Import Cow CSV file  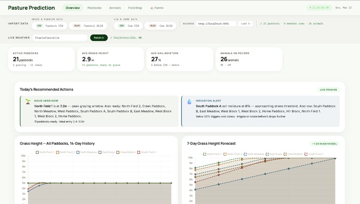(128, 26)
